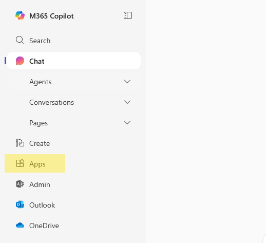266x243 pixels.
Task: Collapse the sidebar with the panel toggle icon
Action: [x=128, y=15]
